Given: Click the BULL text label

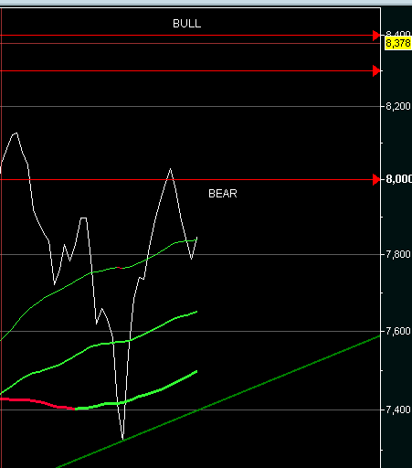Looking at the screenshot, I should tap(186, 24).
